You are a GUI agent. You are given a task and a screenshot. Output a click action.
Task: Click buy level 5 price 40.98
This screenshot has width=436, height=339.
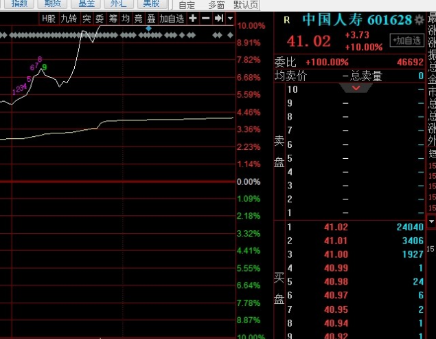[336, 282]
